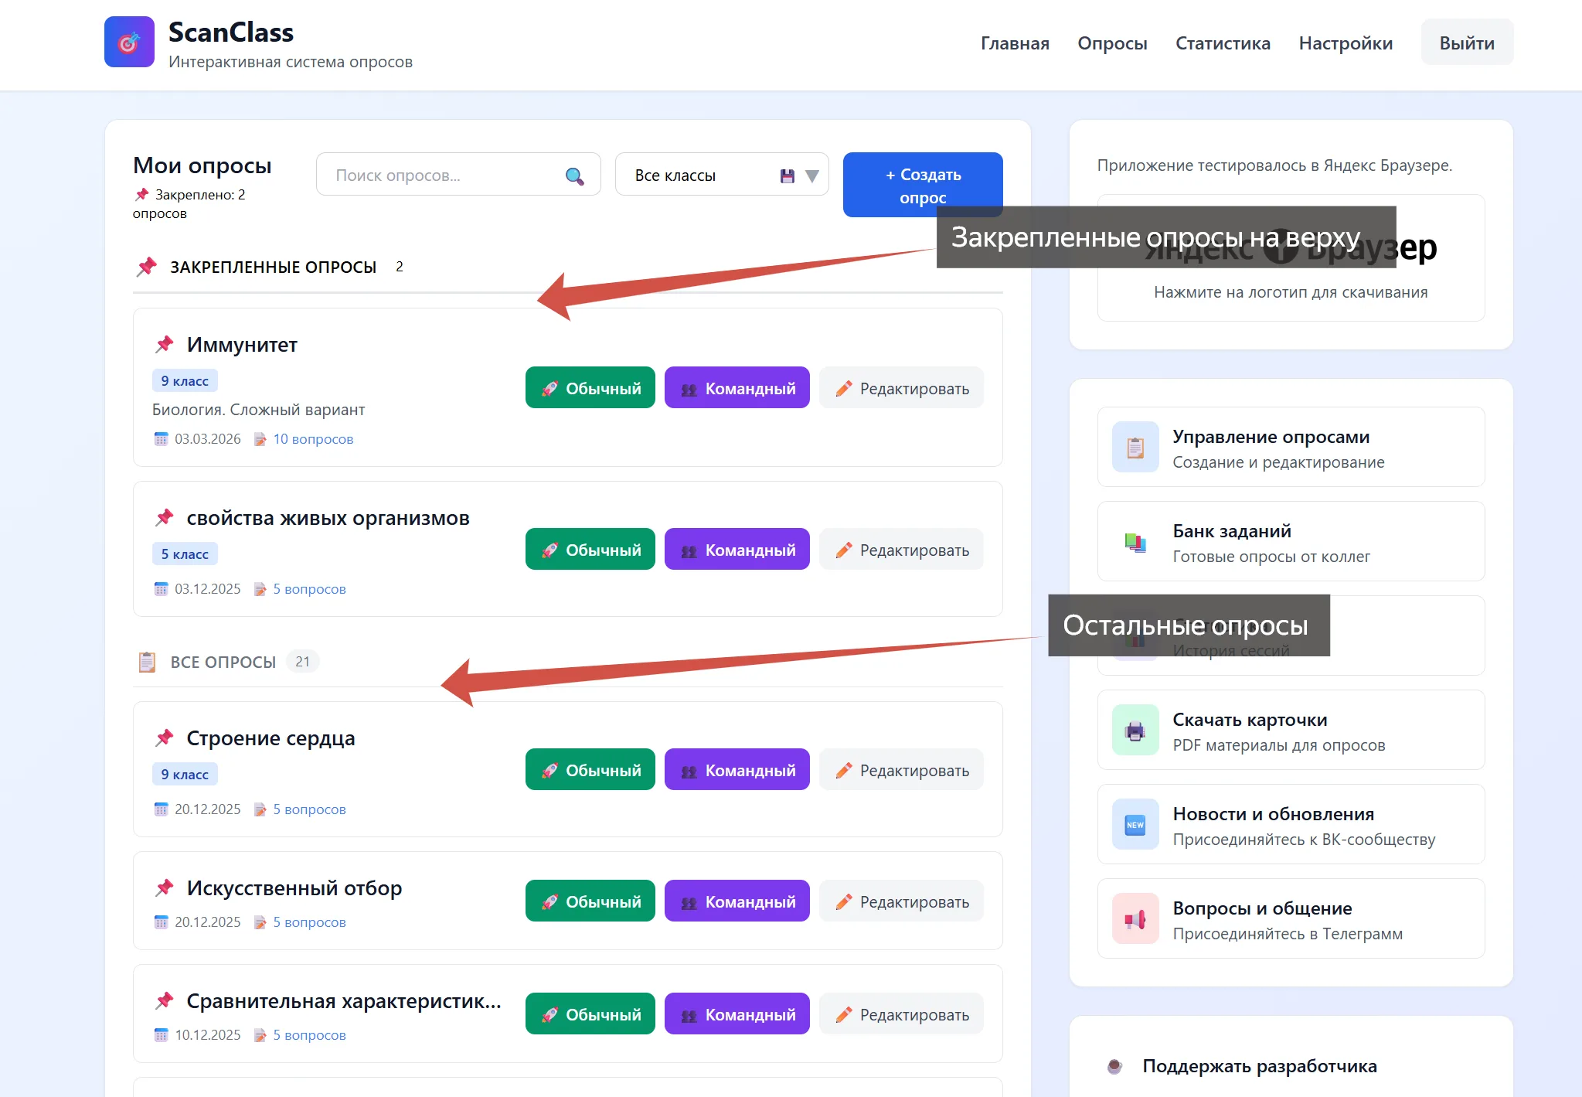The image size is (1582, 1097).
Task: Expand Поддержать разработчика section
Action: pyautogui.click(x=1259, y=1066)
